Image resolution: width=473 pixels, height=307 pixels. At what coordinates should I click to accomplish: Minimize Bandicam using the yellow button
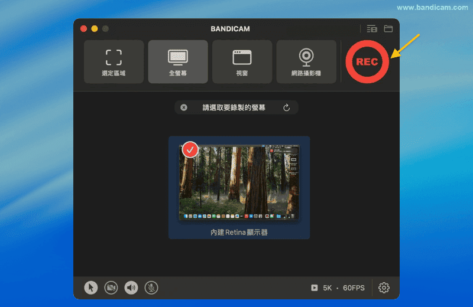pyautogui.click(x=95, y=28)
